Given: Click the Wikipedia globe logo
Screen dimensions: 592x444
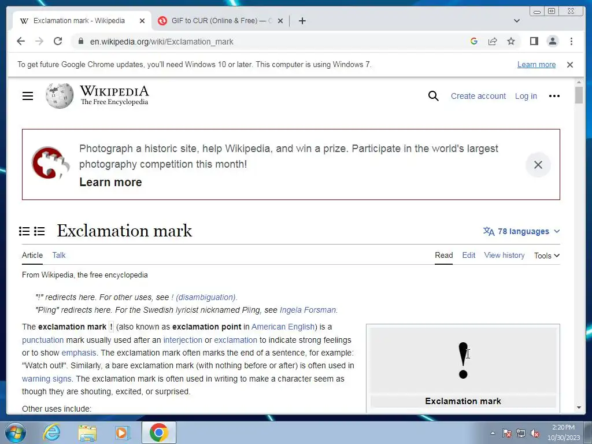Looking at the screenshot, I should coord(60,96).
